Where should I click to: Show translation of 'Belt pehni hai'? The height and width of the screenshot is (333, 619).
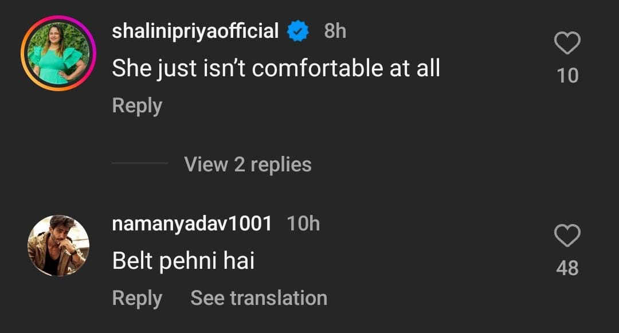(258, 298)
